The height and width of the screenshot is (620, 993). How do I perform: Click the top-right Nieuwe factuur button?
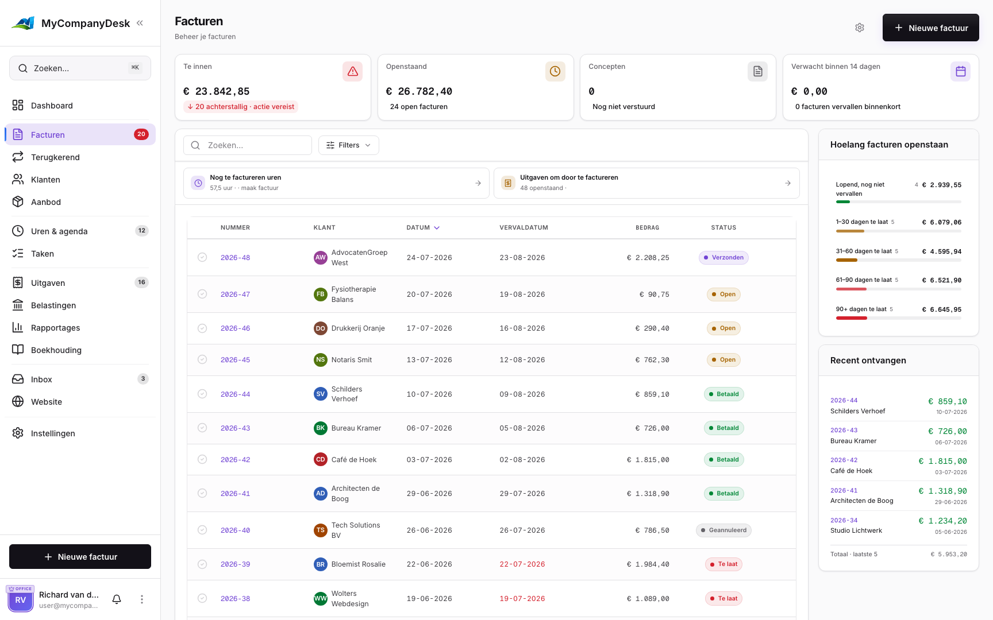click(x=930, y=28)
